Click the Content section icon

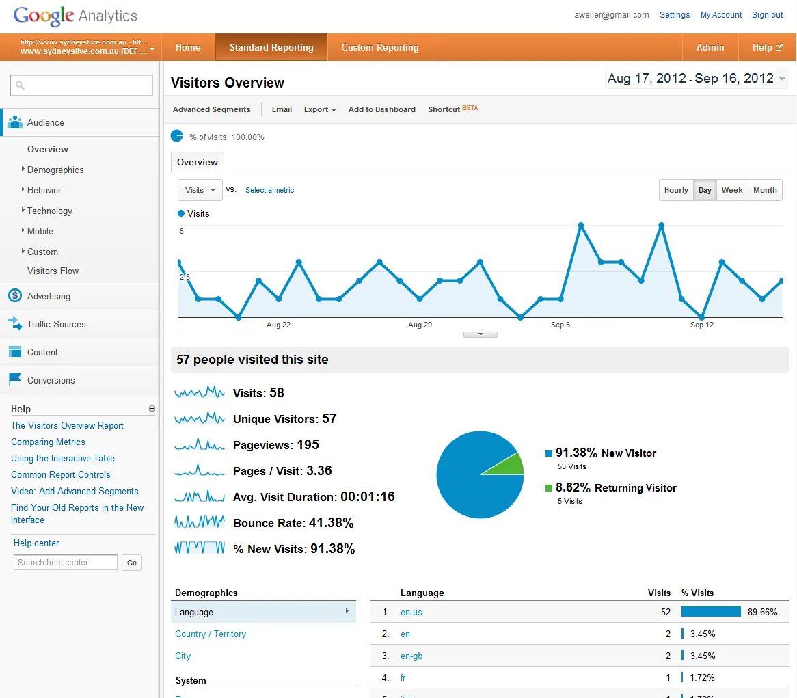point(15,352)
